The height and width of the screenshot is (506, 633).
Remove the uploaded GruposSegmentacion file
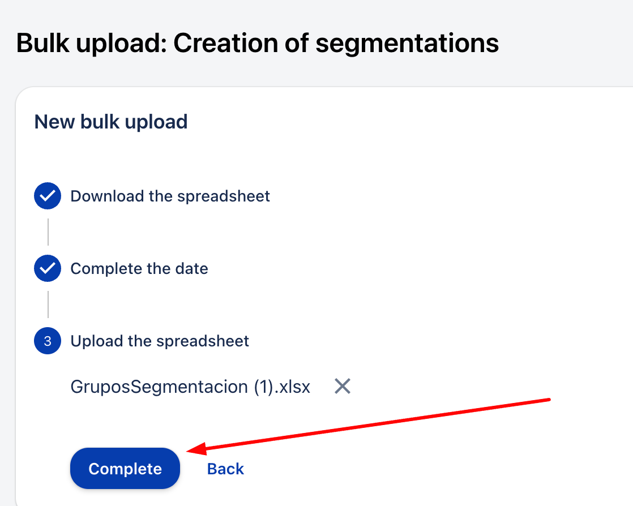343,387
